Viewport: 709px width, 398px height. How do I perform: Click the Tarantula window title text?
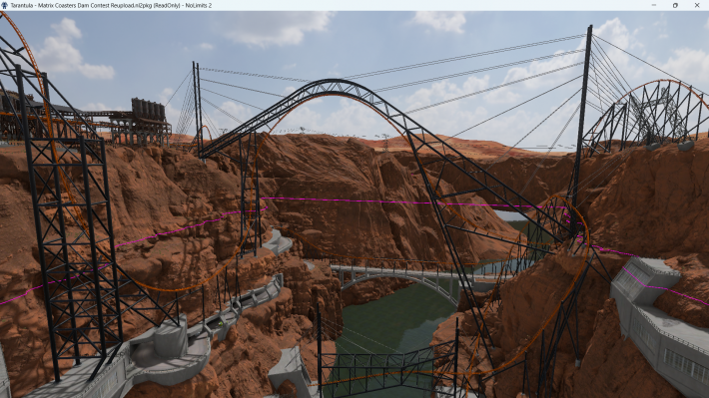click(x=111, y=5)
